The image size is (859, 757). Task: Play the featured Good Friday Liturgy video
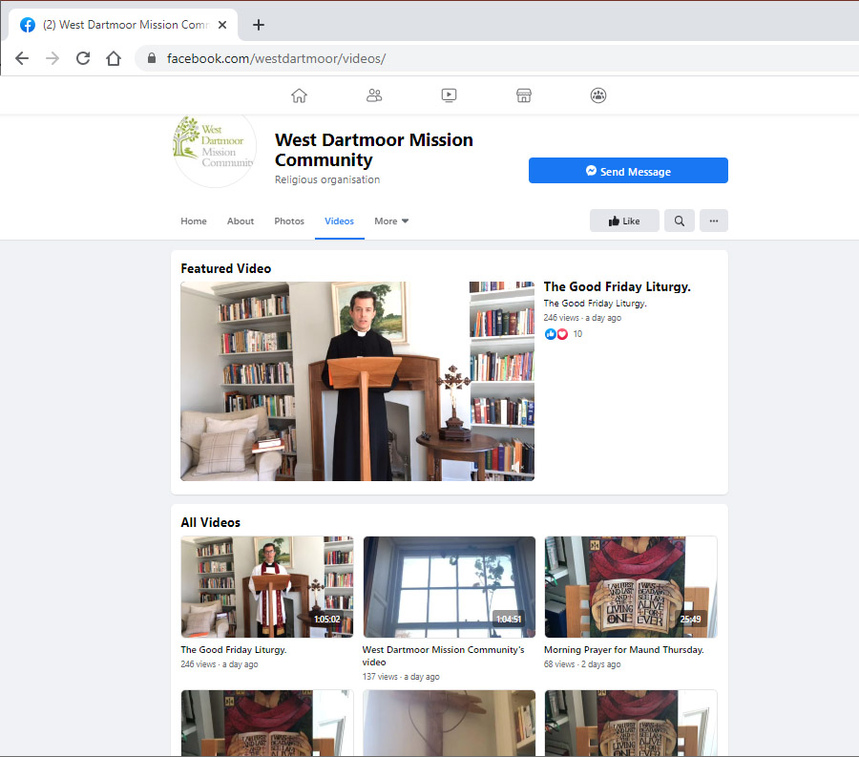[x=357, y=381]
